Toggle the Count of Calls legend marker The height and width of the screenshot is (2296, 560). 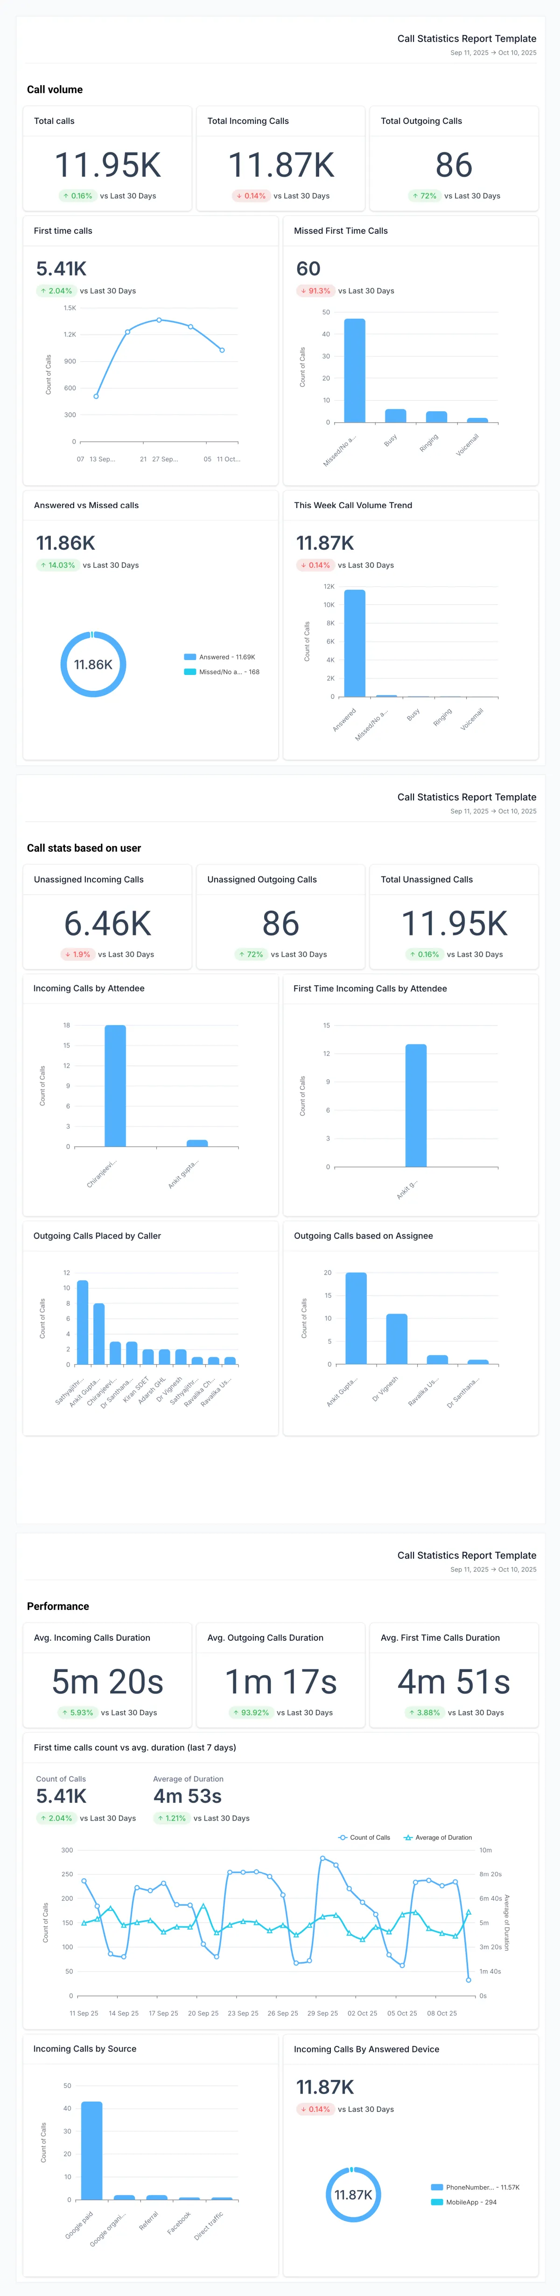click(x=343, y=1837)
